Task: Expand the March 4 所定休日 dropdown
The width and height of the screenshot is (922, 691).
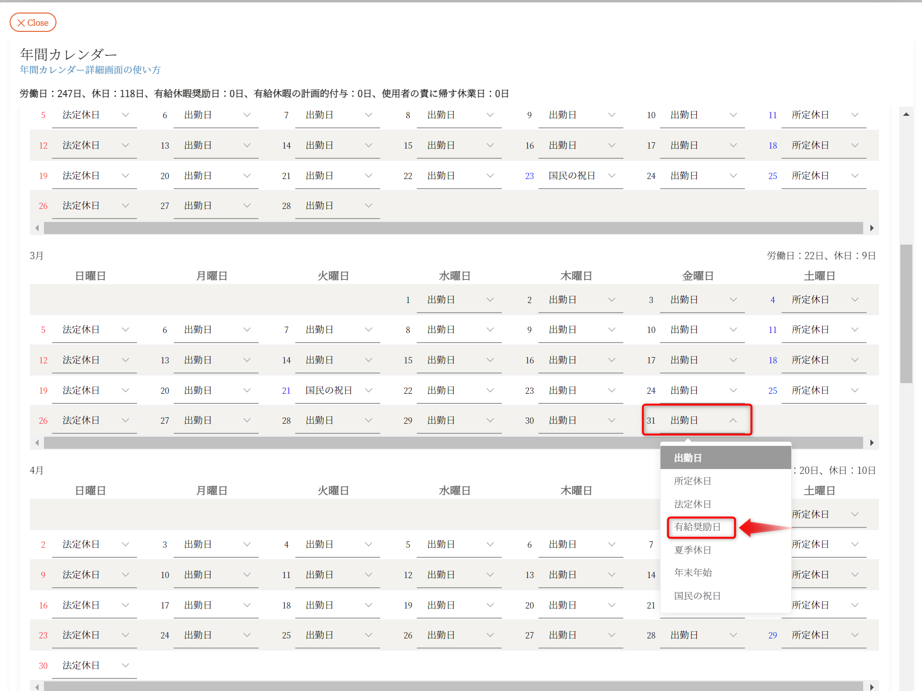Action: click(824, 300)
